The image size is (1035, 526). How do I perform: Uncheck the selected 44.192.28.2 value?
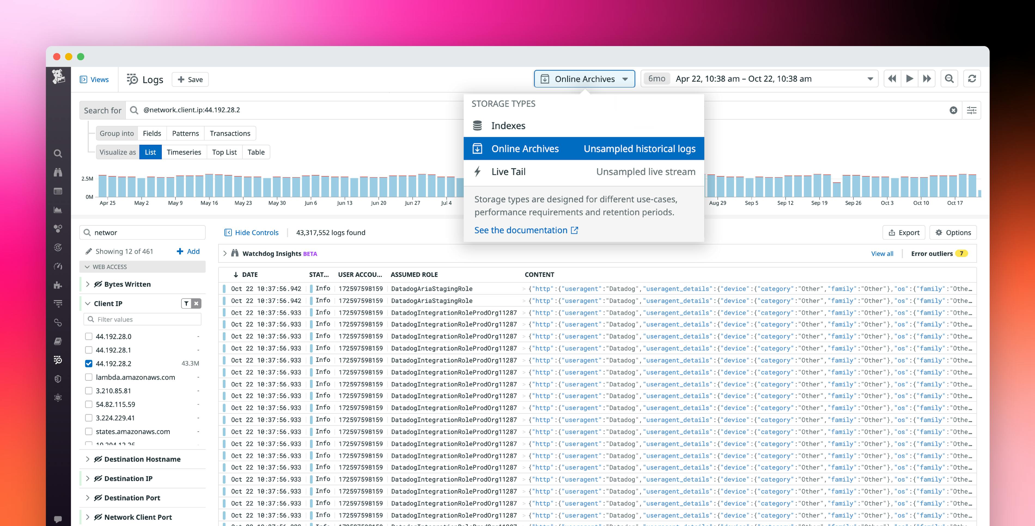coord(89,363)
